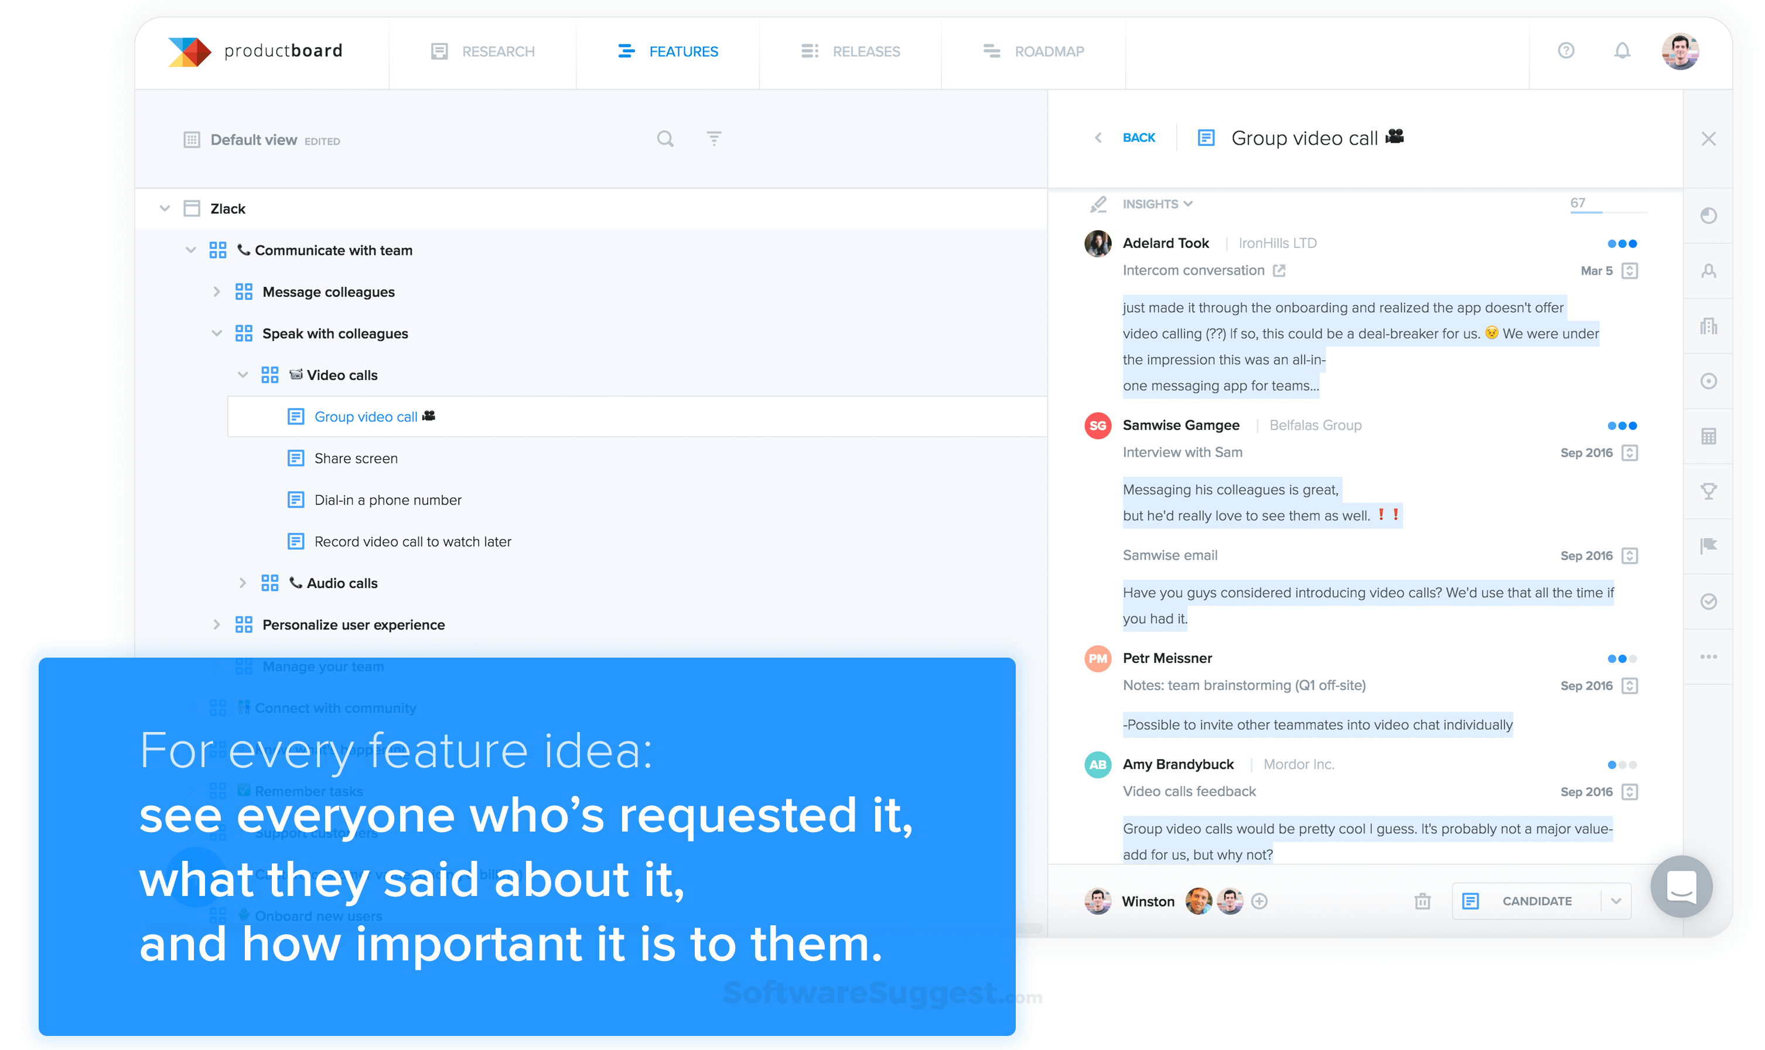The width and height of the screenshot is (1765, 1050).
Task: Set Amy Brandybuck's importance dots
Action: pyautogui.click(x=1621, y=765)
